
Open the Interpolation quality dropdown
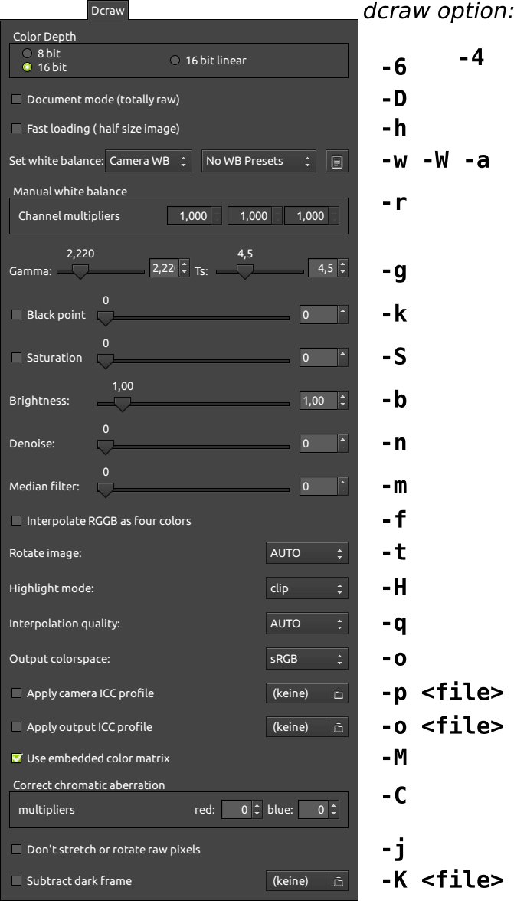(x=306, y=624)
